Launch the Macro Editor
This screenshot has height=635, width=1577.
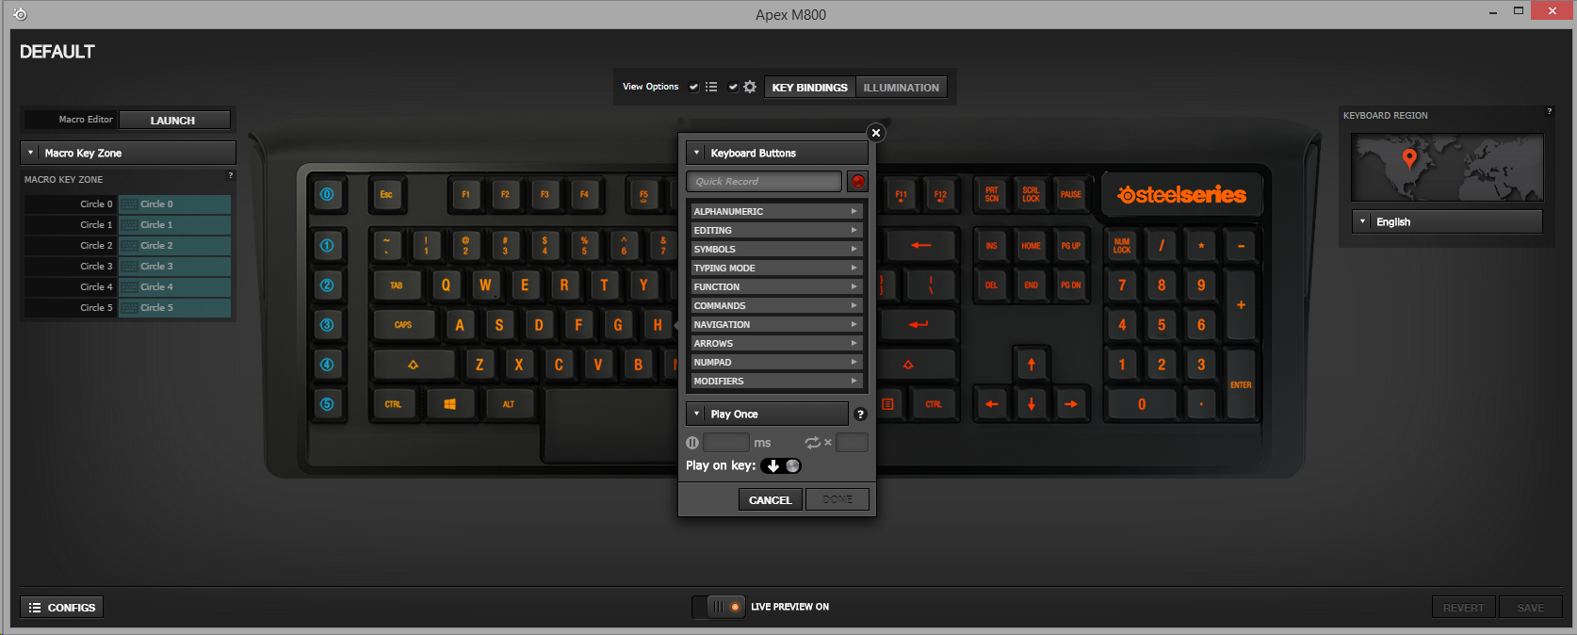click(x=172, y=121)
